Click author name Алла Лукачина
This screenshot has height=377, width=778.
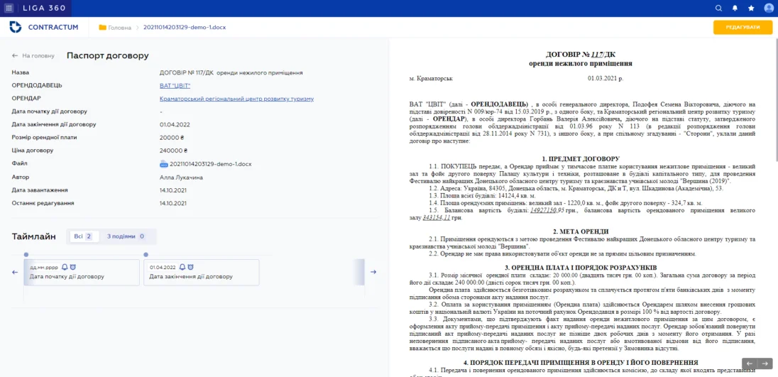[181, 177]
